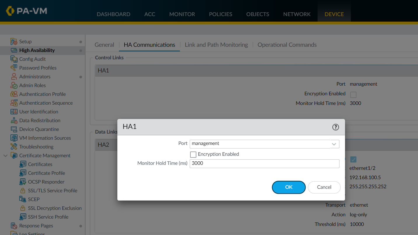
Task: Open the User Identification icon
Action: point(14,112)
